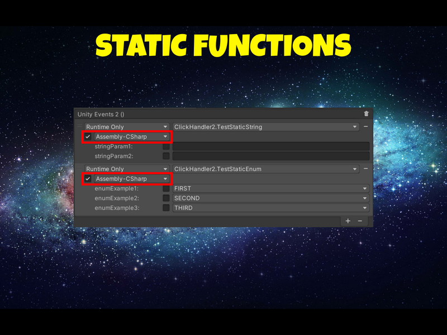Open the enumExample3 THIRD dropdown
This screenshot has height=335, width=447.
pos(271,208)
